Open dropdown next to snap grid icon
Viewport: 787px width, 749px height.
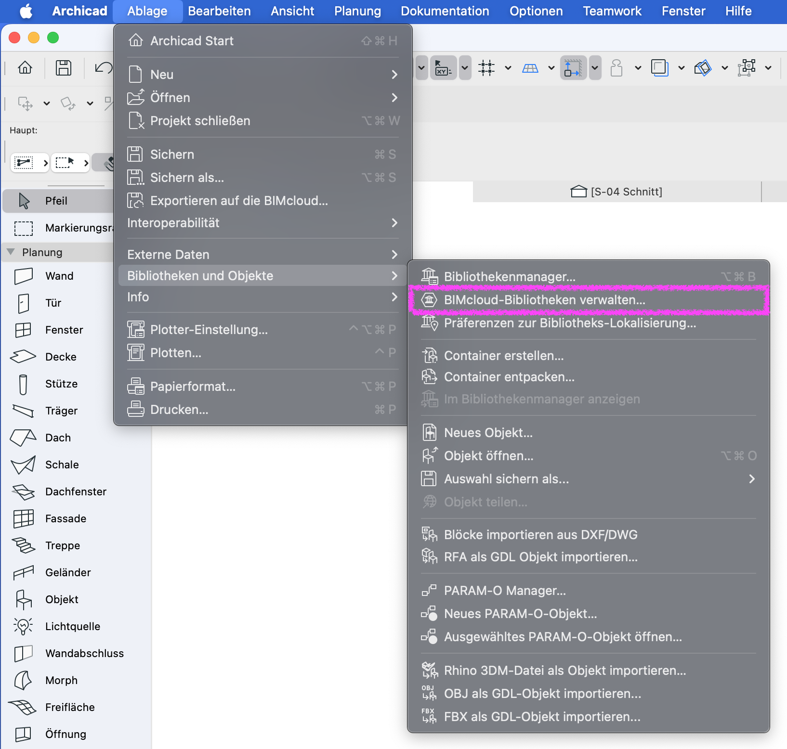508,68
